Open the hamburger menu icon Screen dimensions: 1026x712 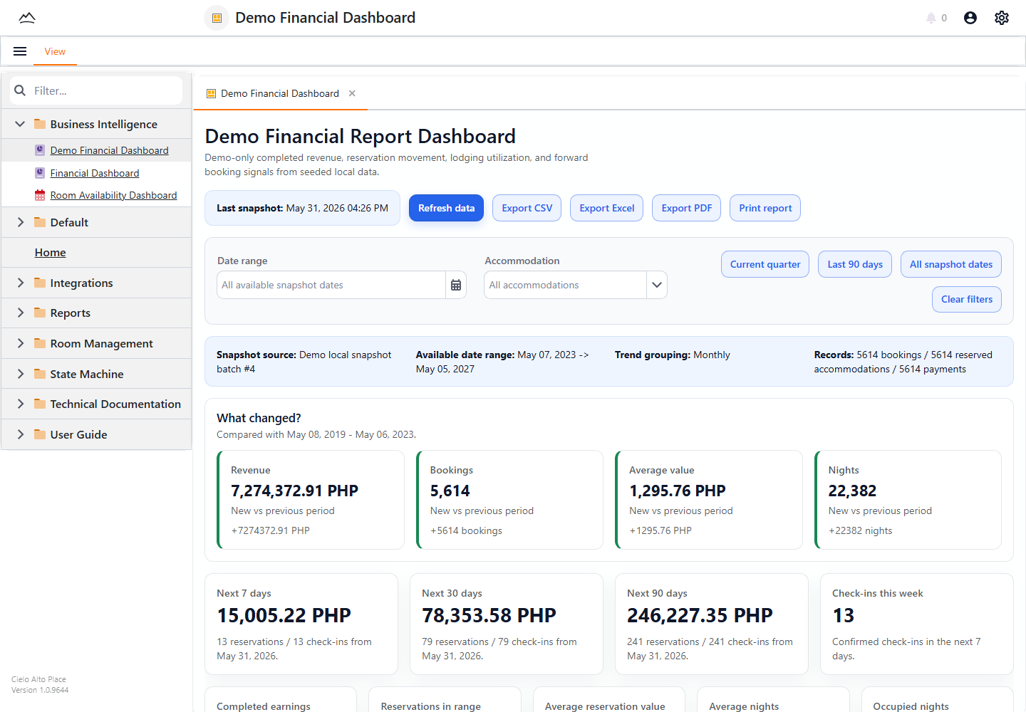pos(20,51)
